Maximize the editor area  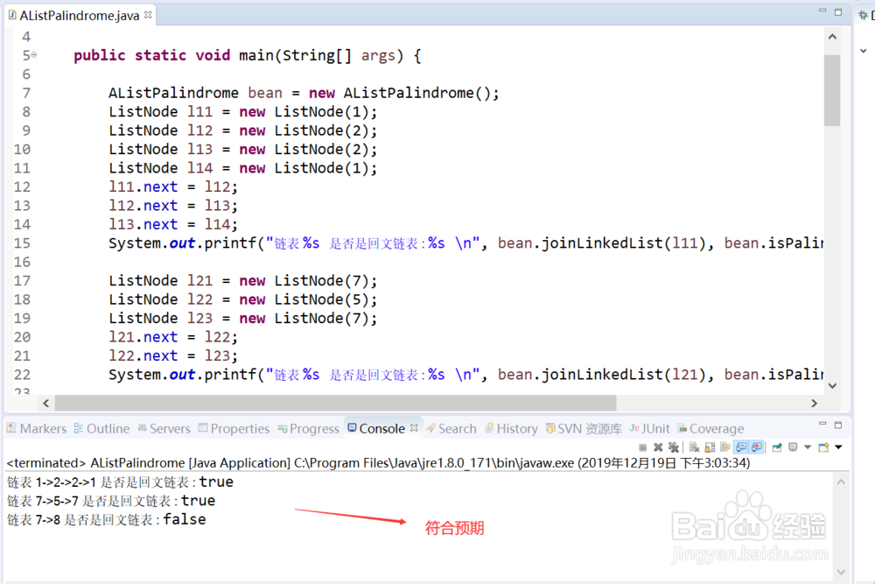point(838,11)
